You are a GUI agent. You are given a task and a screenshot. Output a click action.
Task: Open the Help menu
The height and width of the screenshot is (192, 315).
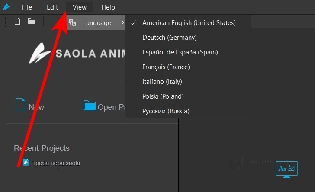[x=108, y=7]
